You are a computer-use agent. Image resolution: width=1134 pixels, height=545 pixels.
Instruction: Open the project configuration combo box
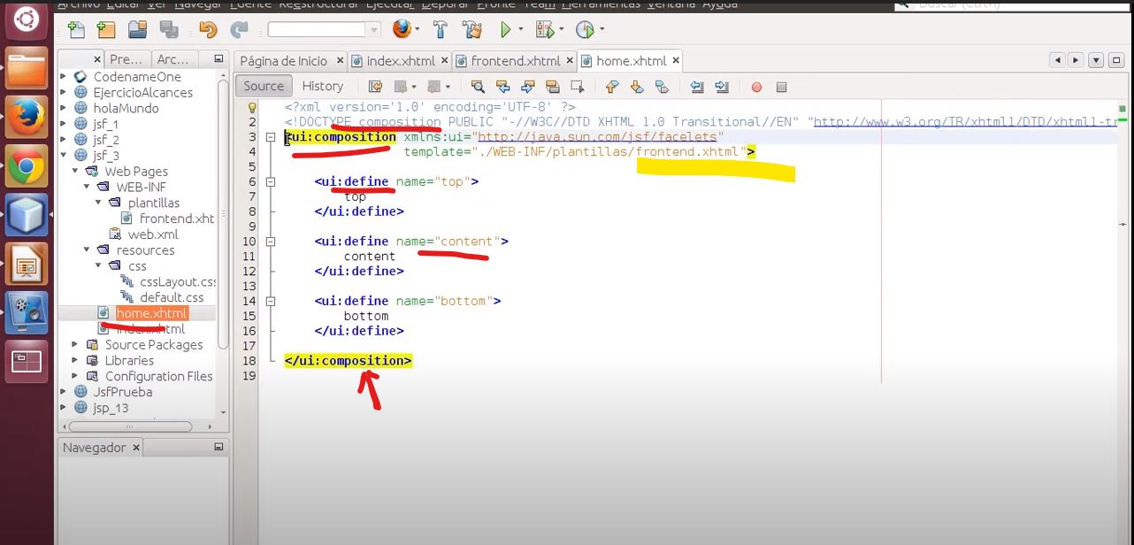coord(324,29)
